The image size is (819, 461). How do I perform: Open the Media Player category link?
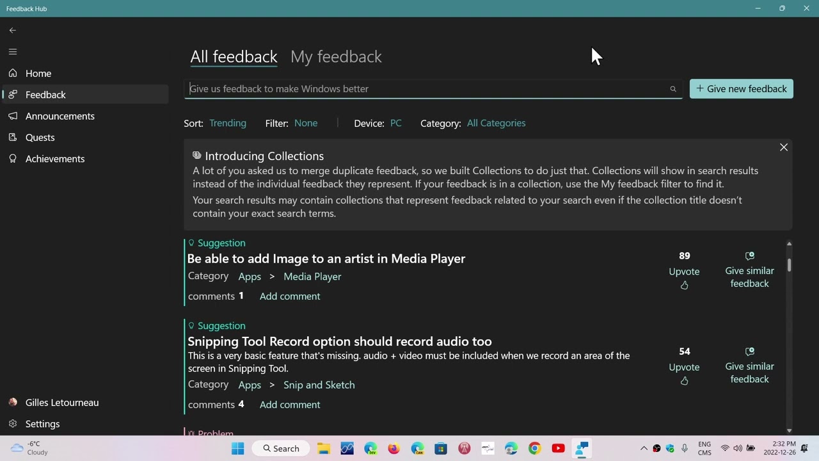pyautogui.click(x=312, y=277)
